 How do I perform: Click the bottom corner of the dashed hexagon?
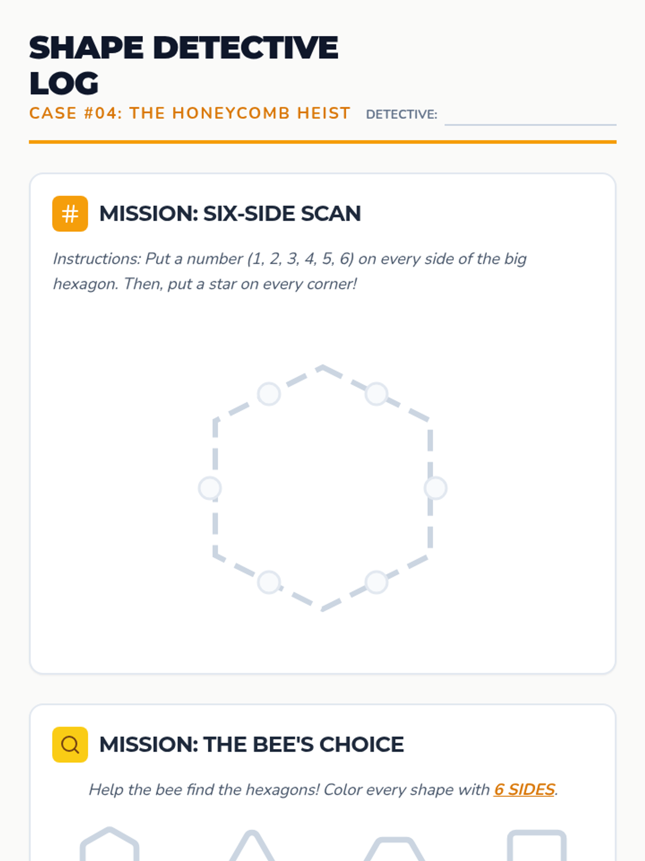[322, 609]
